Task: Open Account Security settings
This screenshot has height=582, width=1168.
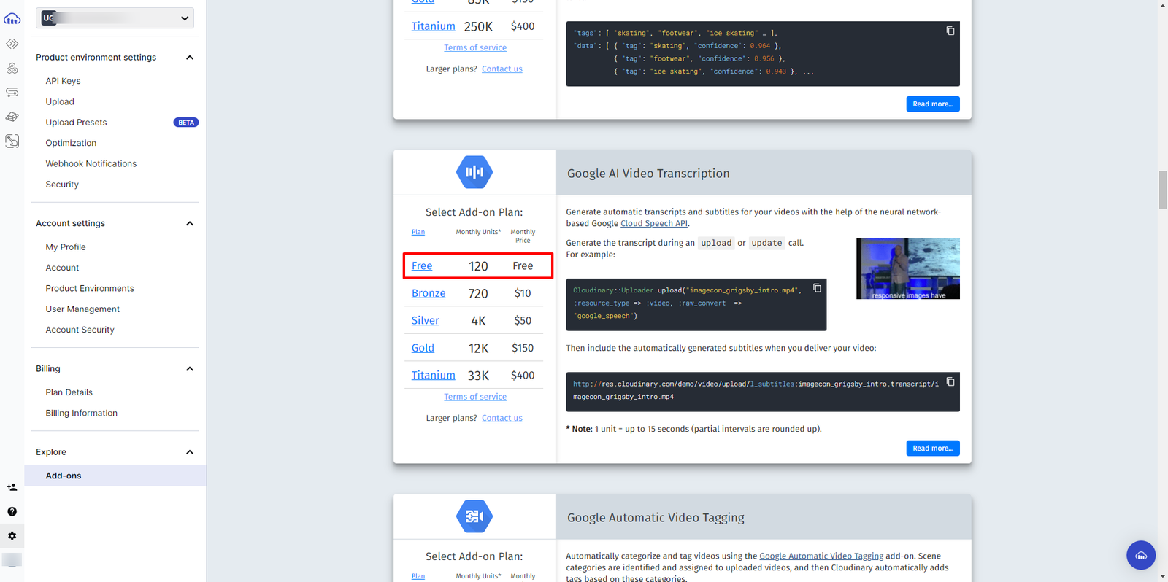Action: pyautogui.click(x=80, y=330)
